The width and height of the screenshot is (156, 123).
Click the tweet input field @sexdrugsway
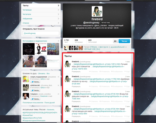click(x=41, y=33)
